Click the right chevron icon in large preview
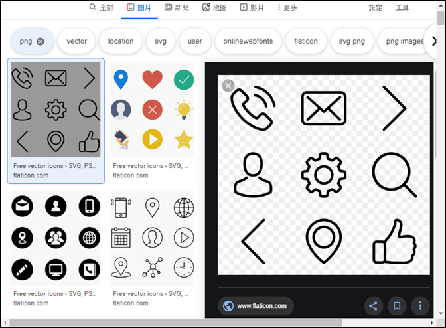446x328 pixels. click(x=394, y=108)
